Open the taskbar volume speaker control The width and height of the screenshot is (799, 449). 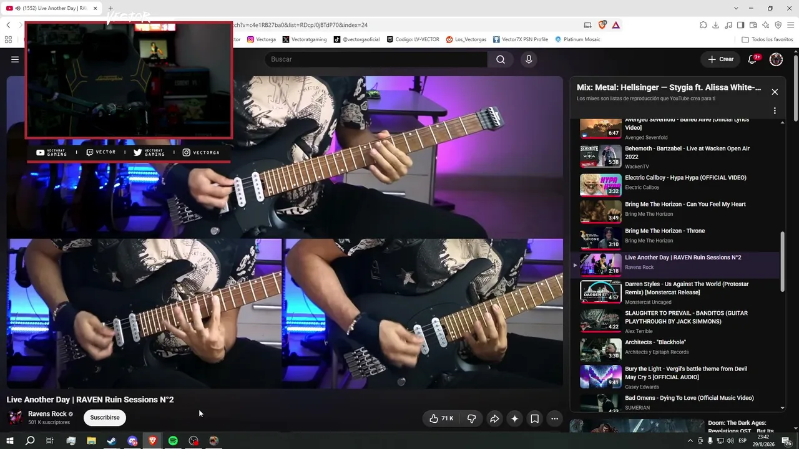730,441
